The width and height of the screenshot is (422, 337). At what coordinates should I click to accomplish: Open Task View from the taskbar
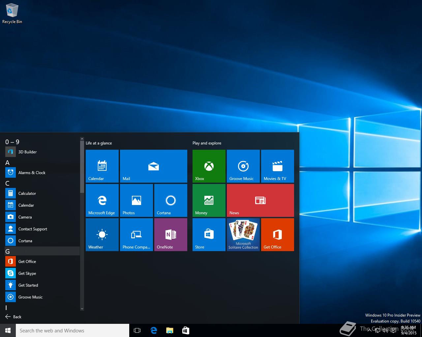click(x=137, y=330)
